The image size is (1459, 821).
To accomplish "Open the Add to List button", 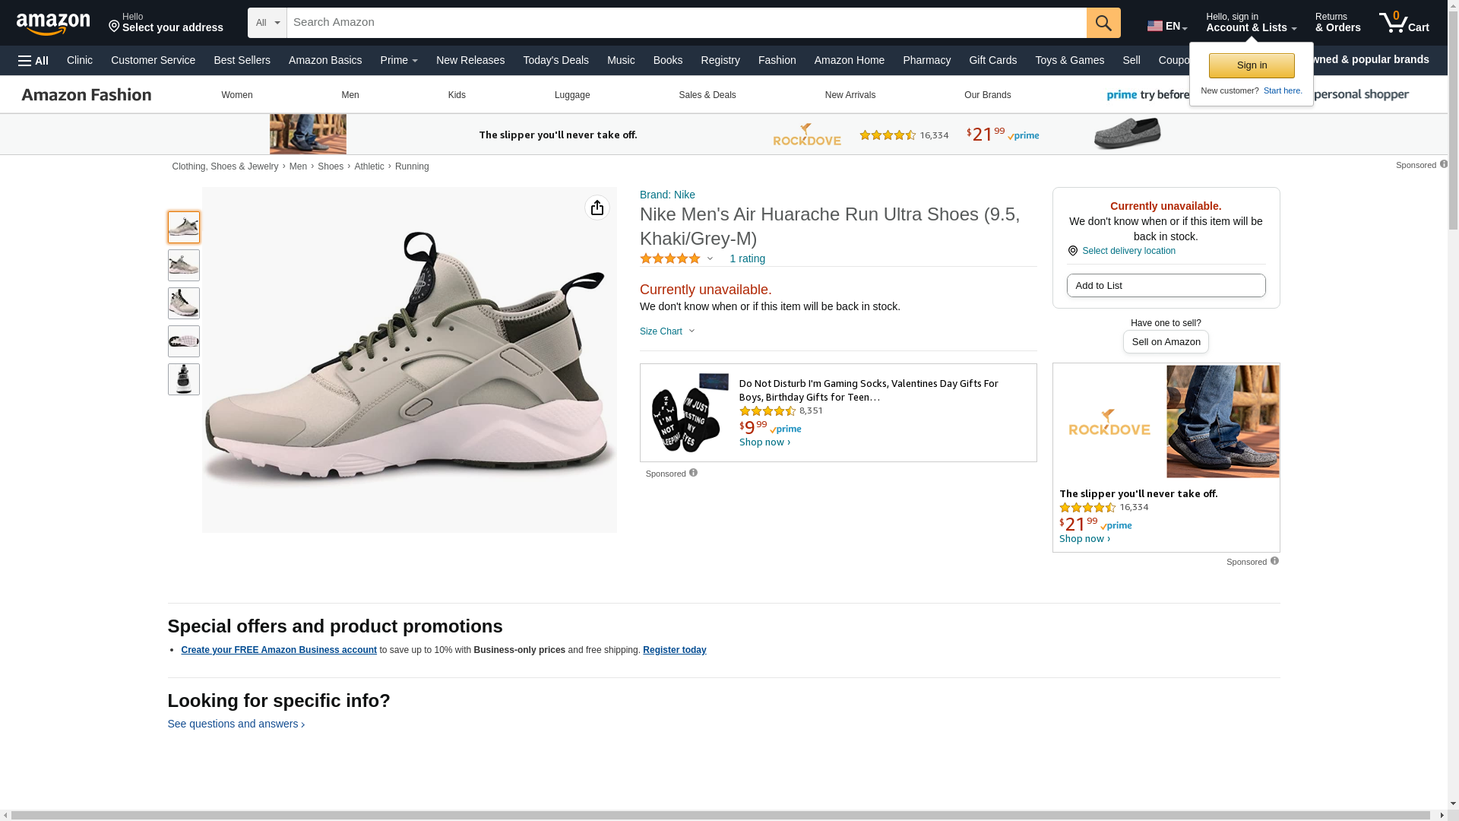I will click(x=1166, y=286).
